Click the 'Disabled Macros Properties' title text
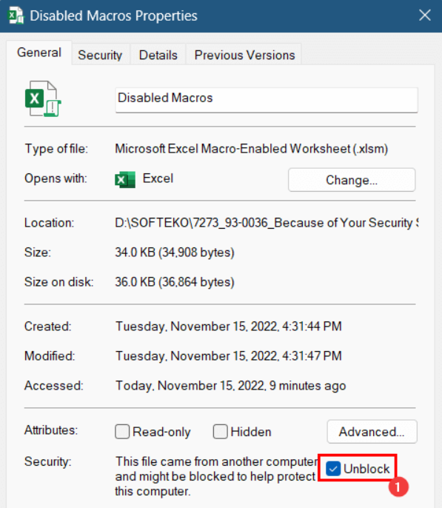442x508 pixels. tap(113, 16)
